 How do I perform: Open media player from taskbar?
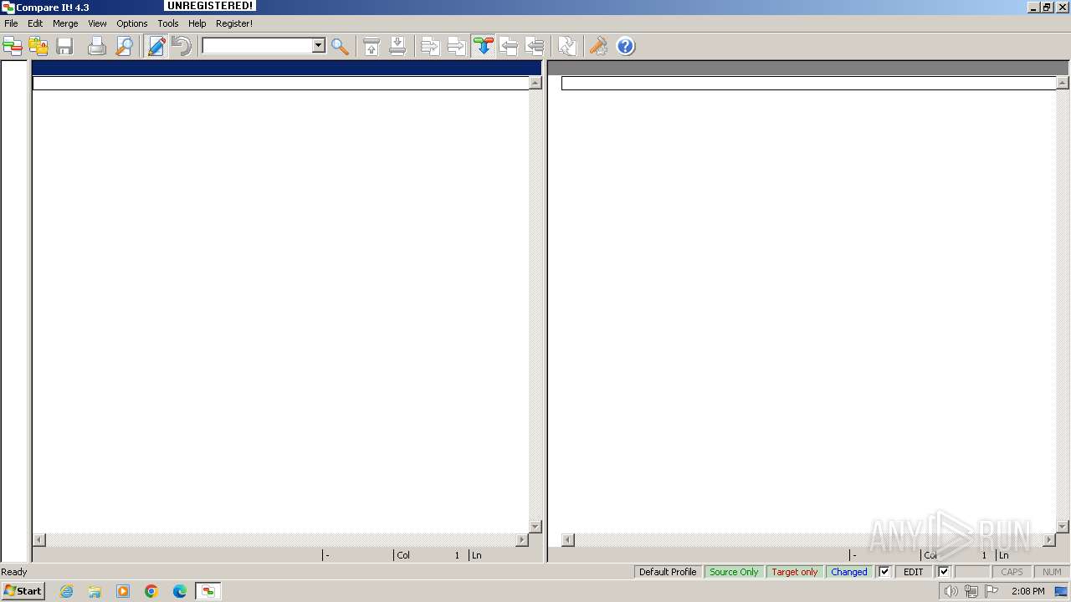click(123, 591)
